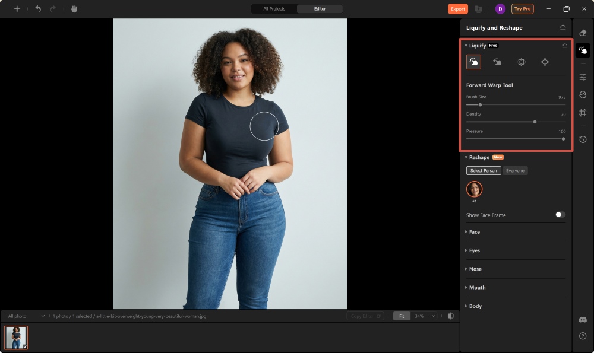Open the Adjustments panel from sidebar
The image size is (594, 353).
583,77
